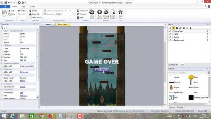
Task: Open Scirra.com link icon
Action: [x=78, y=11]
